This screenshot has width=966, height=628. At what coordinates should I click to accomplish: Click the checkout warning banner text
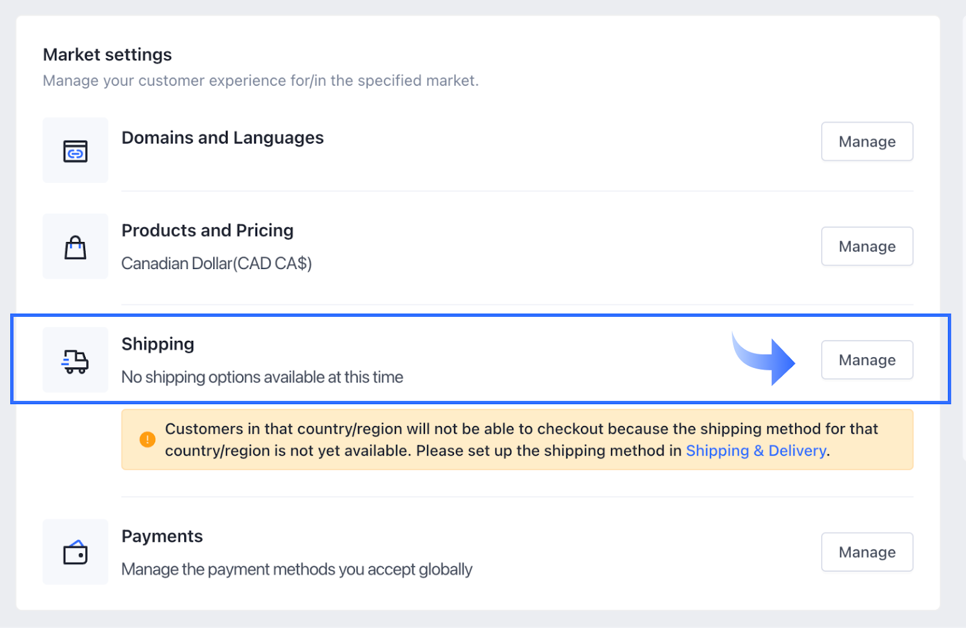tap(521, 440)
